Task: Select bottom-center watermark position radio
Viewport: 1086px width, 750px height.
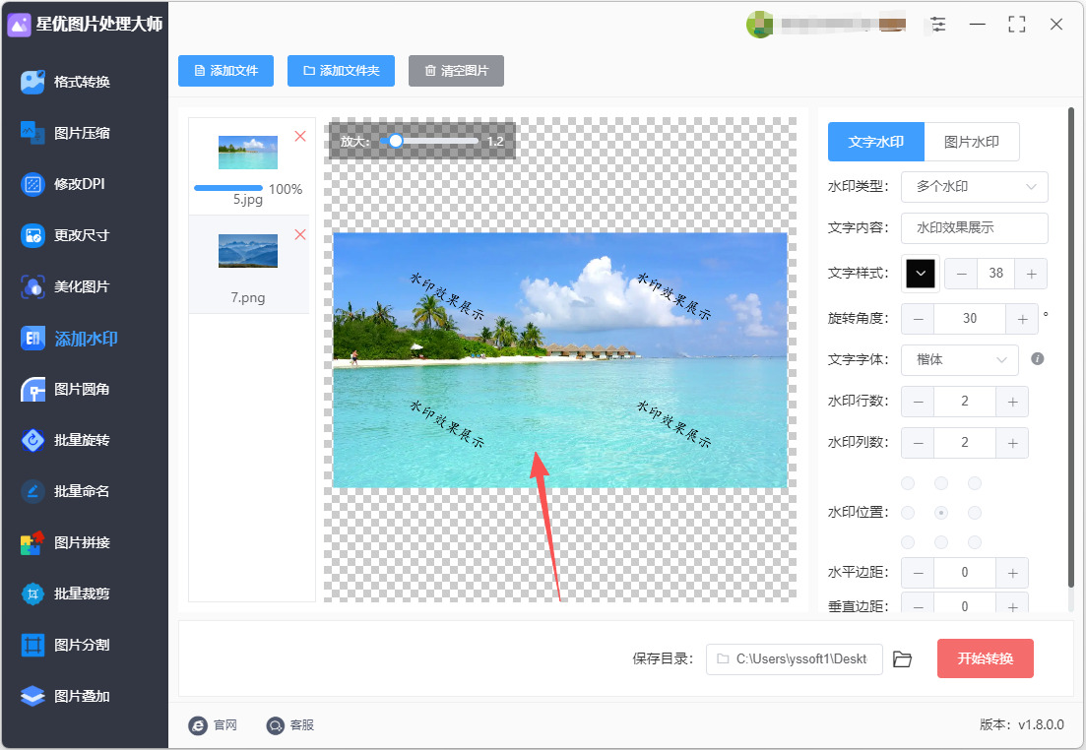Action: click(941, 542)
